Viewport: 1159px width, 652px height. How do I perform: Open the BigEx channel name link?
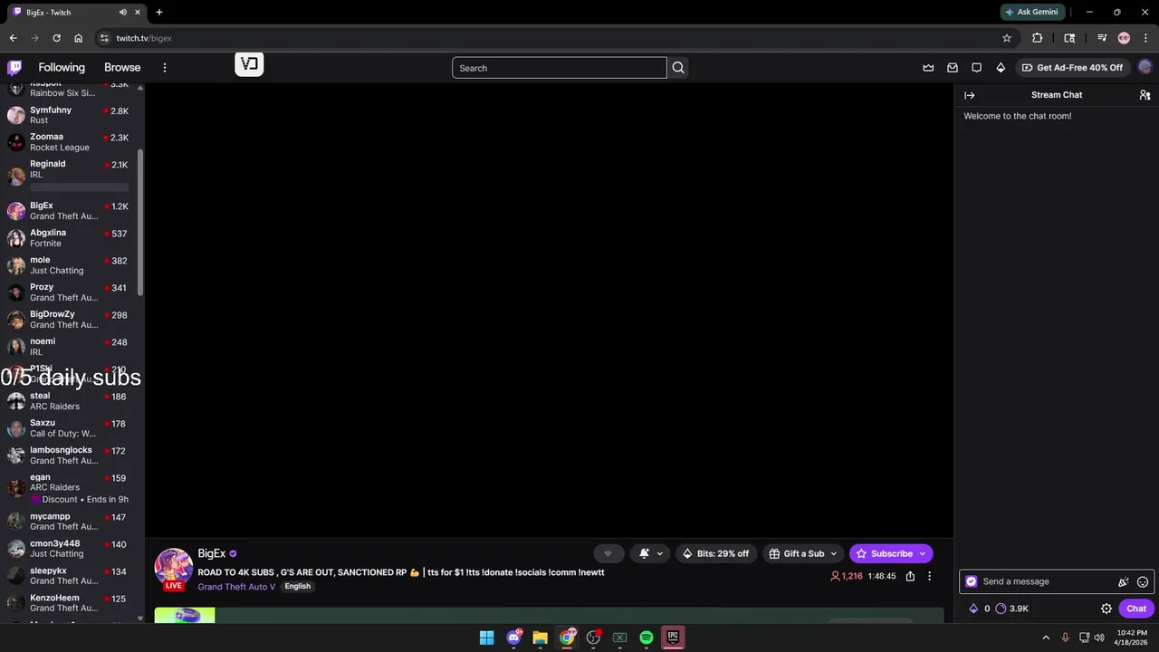(212, 553)
